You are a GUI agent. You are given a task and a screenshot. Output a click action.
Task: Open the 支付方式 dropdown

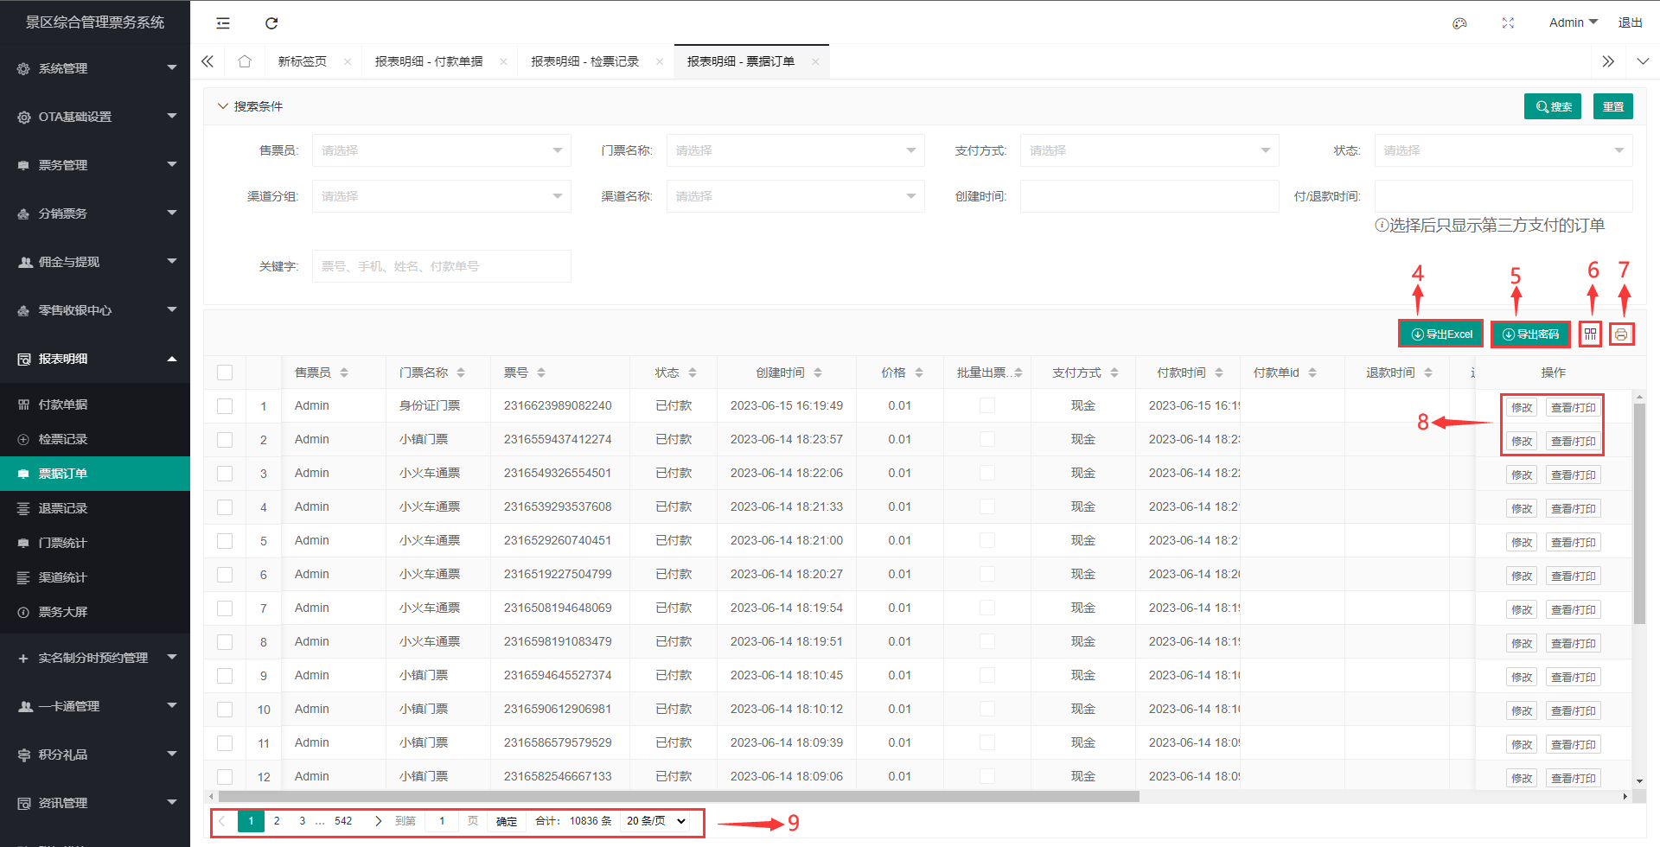(1149, 150)
